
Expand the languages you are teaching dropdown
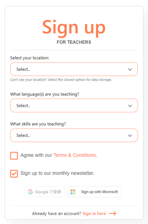point(74,105)
